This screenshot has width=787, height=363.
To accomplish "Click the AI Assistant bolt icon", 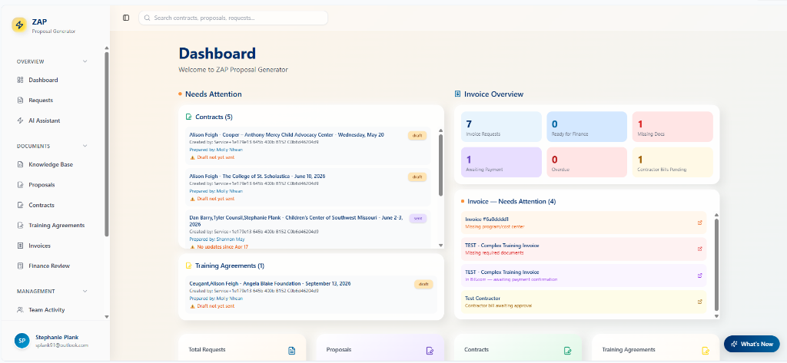I will click(20, 120).
